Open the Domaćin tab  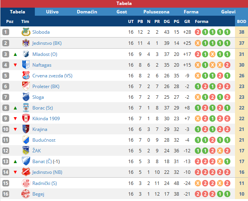tap(87, 12)
